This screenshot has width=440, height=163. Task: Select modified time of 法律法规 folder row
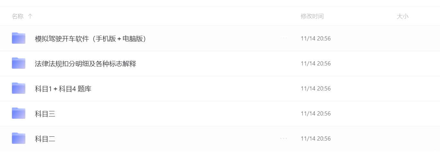tap(315, 64)
